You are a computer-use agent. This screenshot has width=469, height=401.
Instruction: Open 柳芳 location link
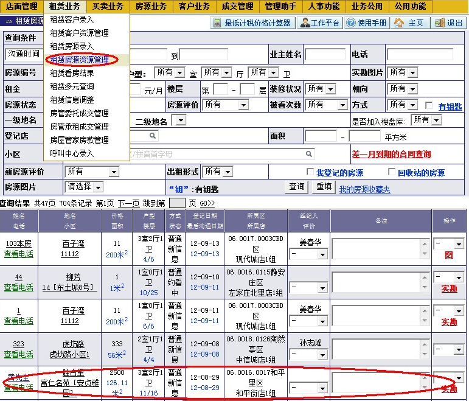[73, 277]
